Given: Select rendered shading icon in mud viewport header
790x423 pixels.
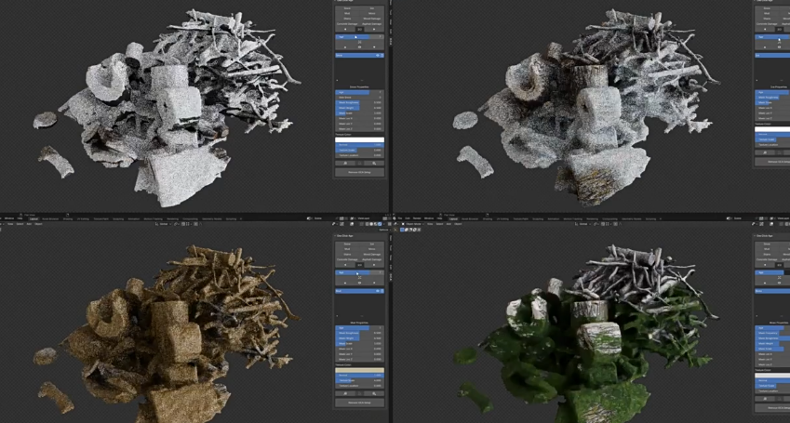Looking at the screenshot, I should coord(380,224).
